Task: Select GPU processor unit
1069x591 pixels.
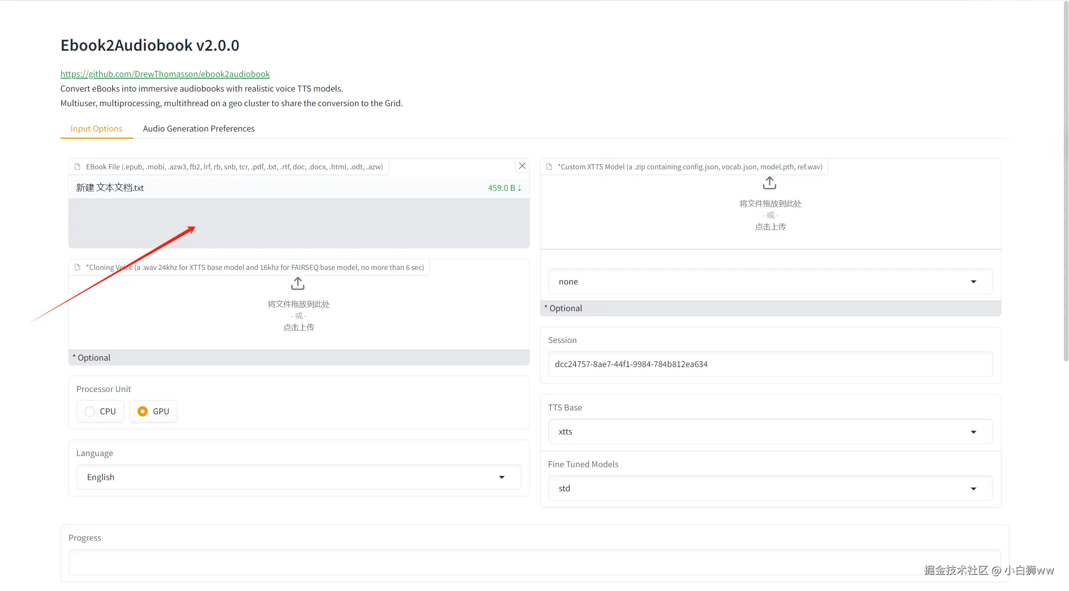Action: coord(143,411)
